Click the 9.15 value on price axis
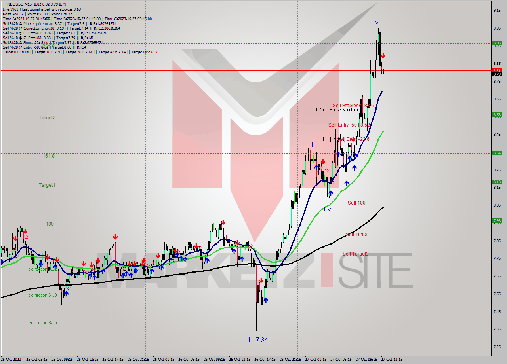Screen dimensions: 507x364 (497, 11)
